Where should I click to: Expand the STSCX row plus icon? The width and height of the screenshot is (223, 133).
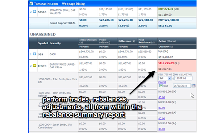point(34,12)
